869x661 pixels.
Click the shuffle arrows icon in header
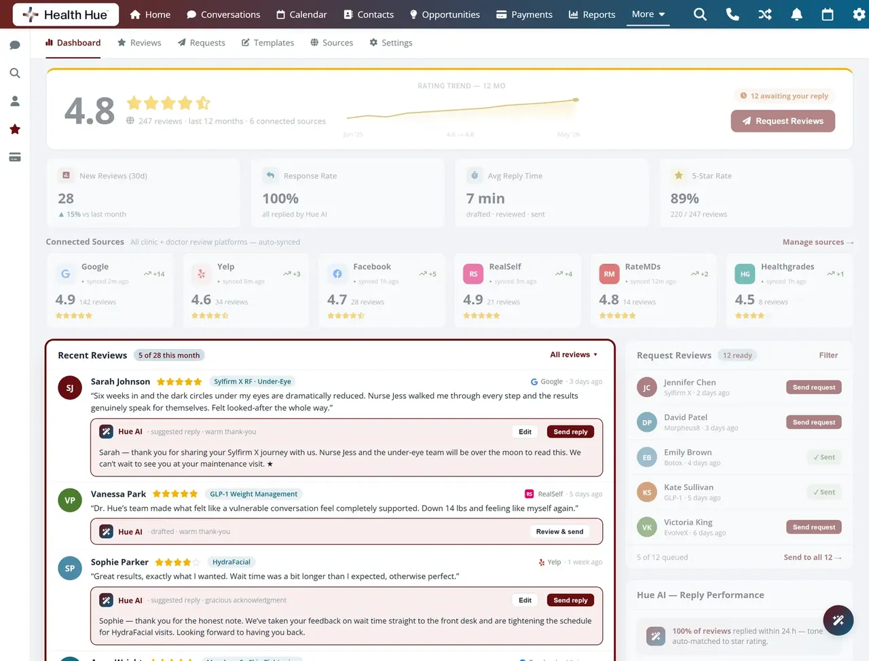(765, 14)
